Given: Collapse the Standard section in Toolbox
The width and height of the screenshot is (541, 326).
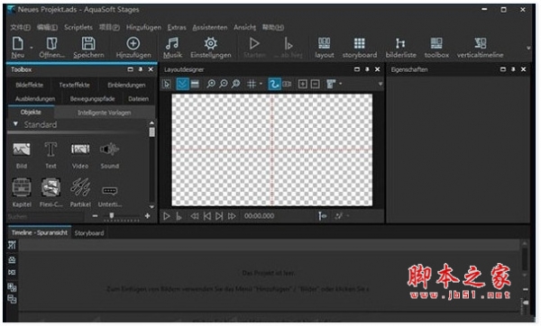Looking at the screenshot, I should [x=15, y=123].
